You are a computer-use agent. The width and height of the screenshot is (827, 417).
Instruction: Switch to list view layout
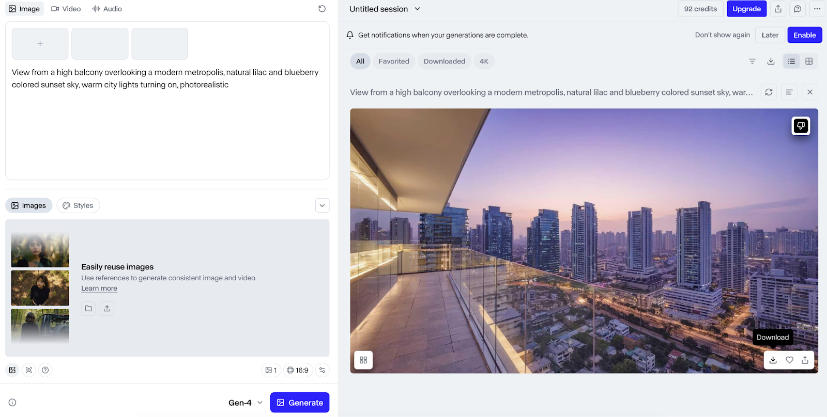791,61
